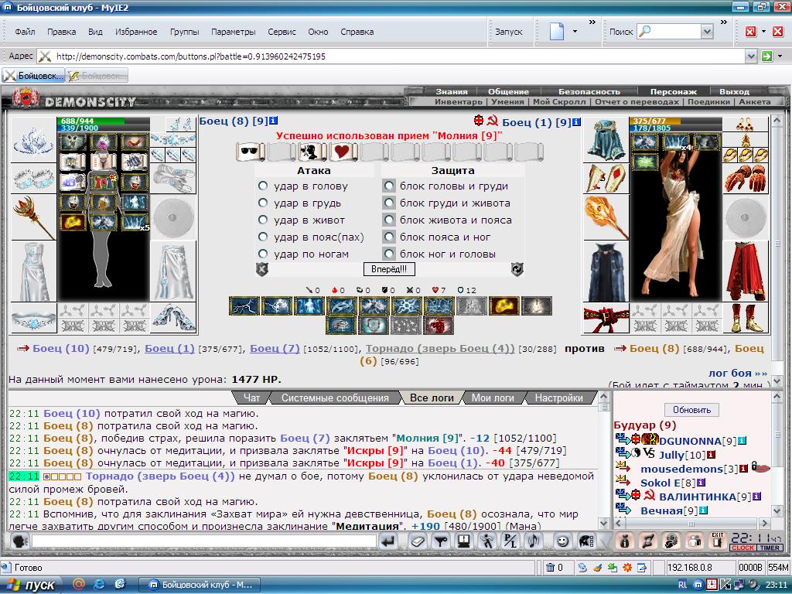
Task: Use the red heart scroll technique
Action: (x=343, y=151)
